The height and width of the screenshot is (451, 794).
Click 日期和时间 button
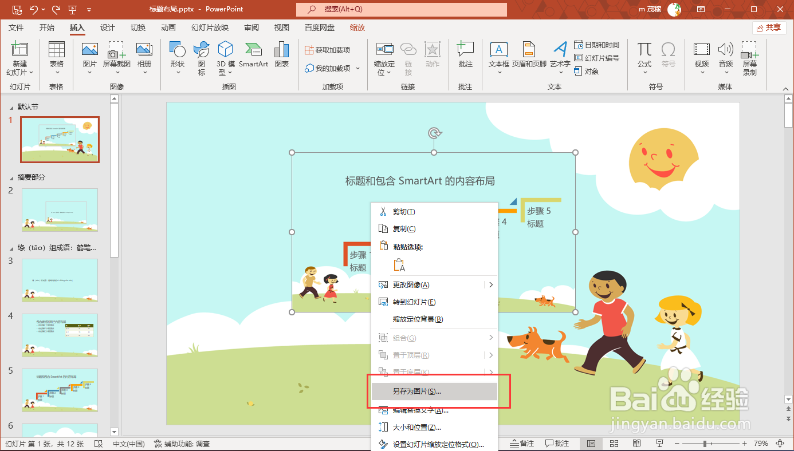point(596,45)
